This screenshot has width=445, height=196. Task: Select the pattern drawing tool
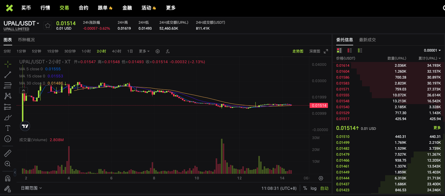pos(8,96)
